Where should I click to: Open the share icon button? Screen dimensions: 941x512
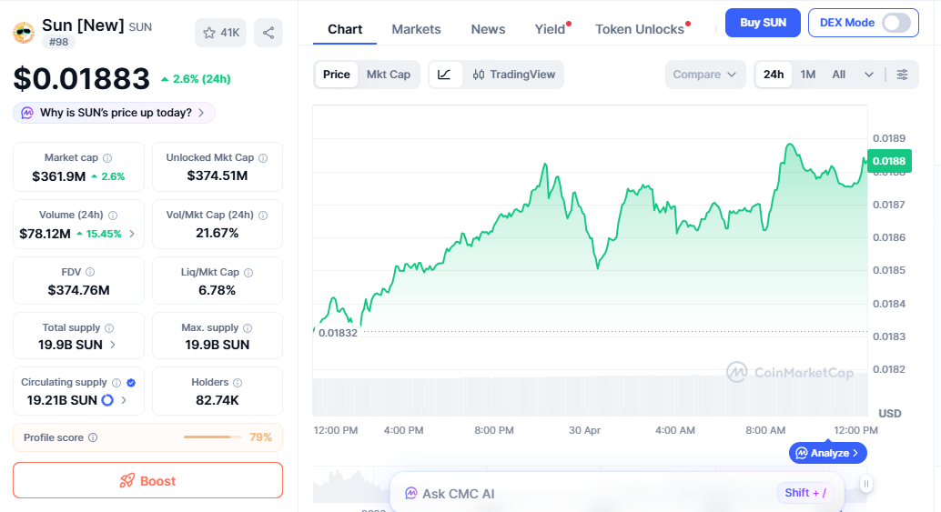pos(268,33)
